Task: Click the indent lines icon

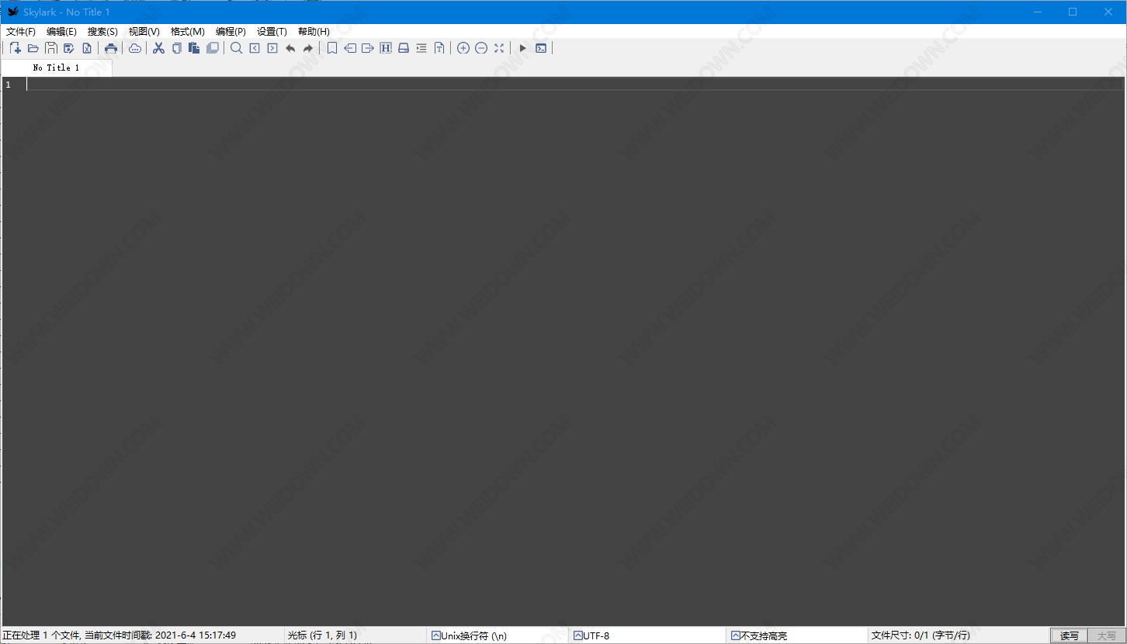Action: coord(421,48)
